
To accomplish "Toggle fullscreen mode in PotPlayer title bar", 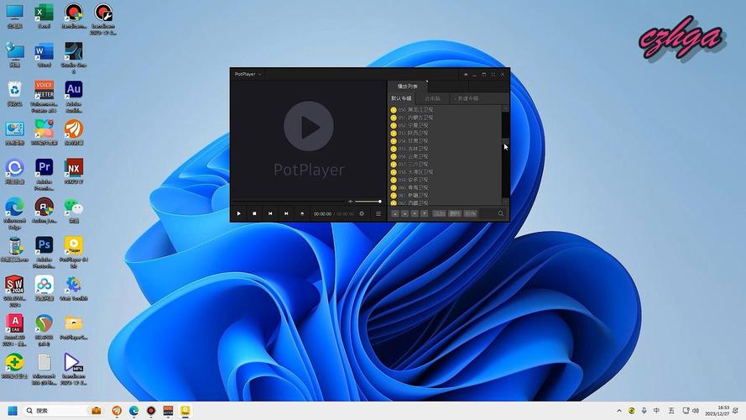I will [x=493, y=74].
